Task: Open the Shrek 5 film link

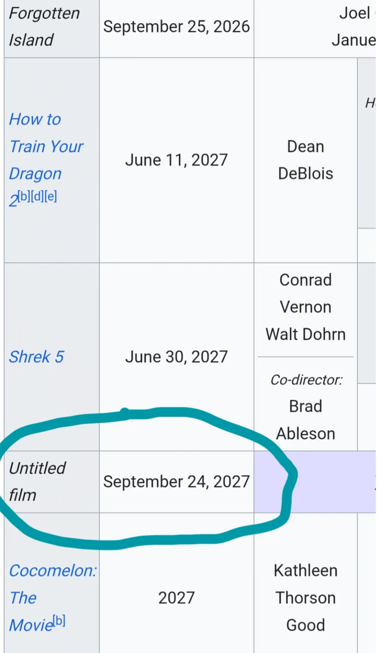Action: tap(36, 357)
